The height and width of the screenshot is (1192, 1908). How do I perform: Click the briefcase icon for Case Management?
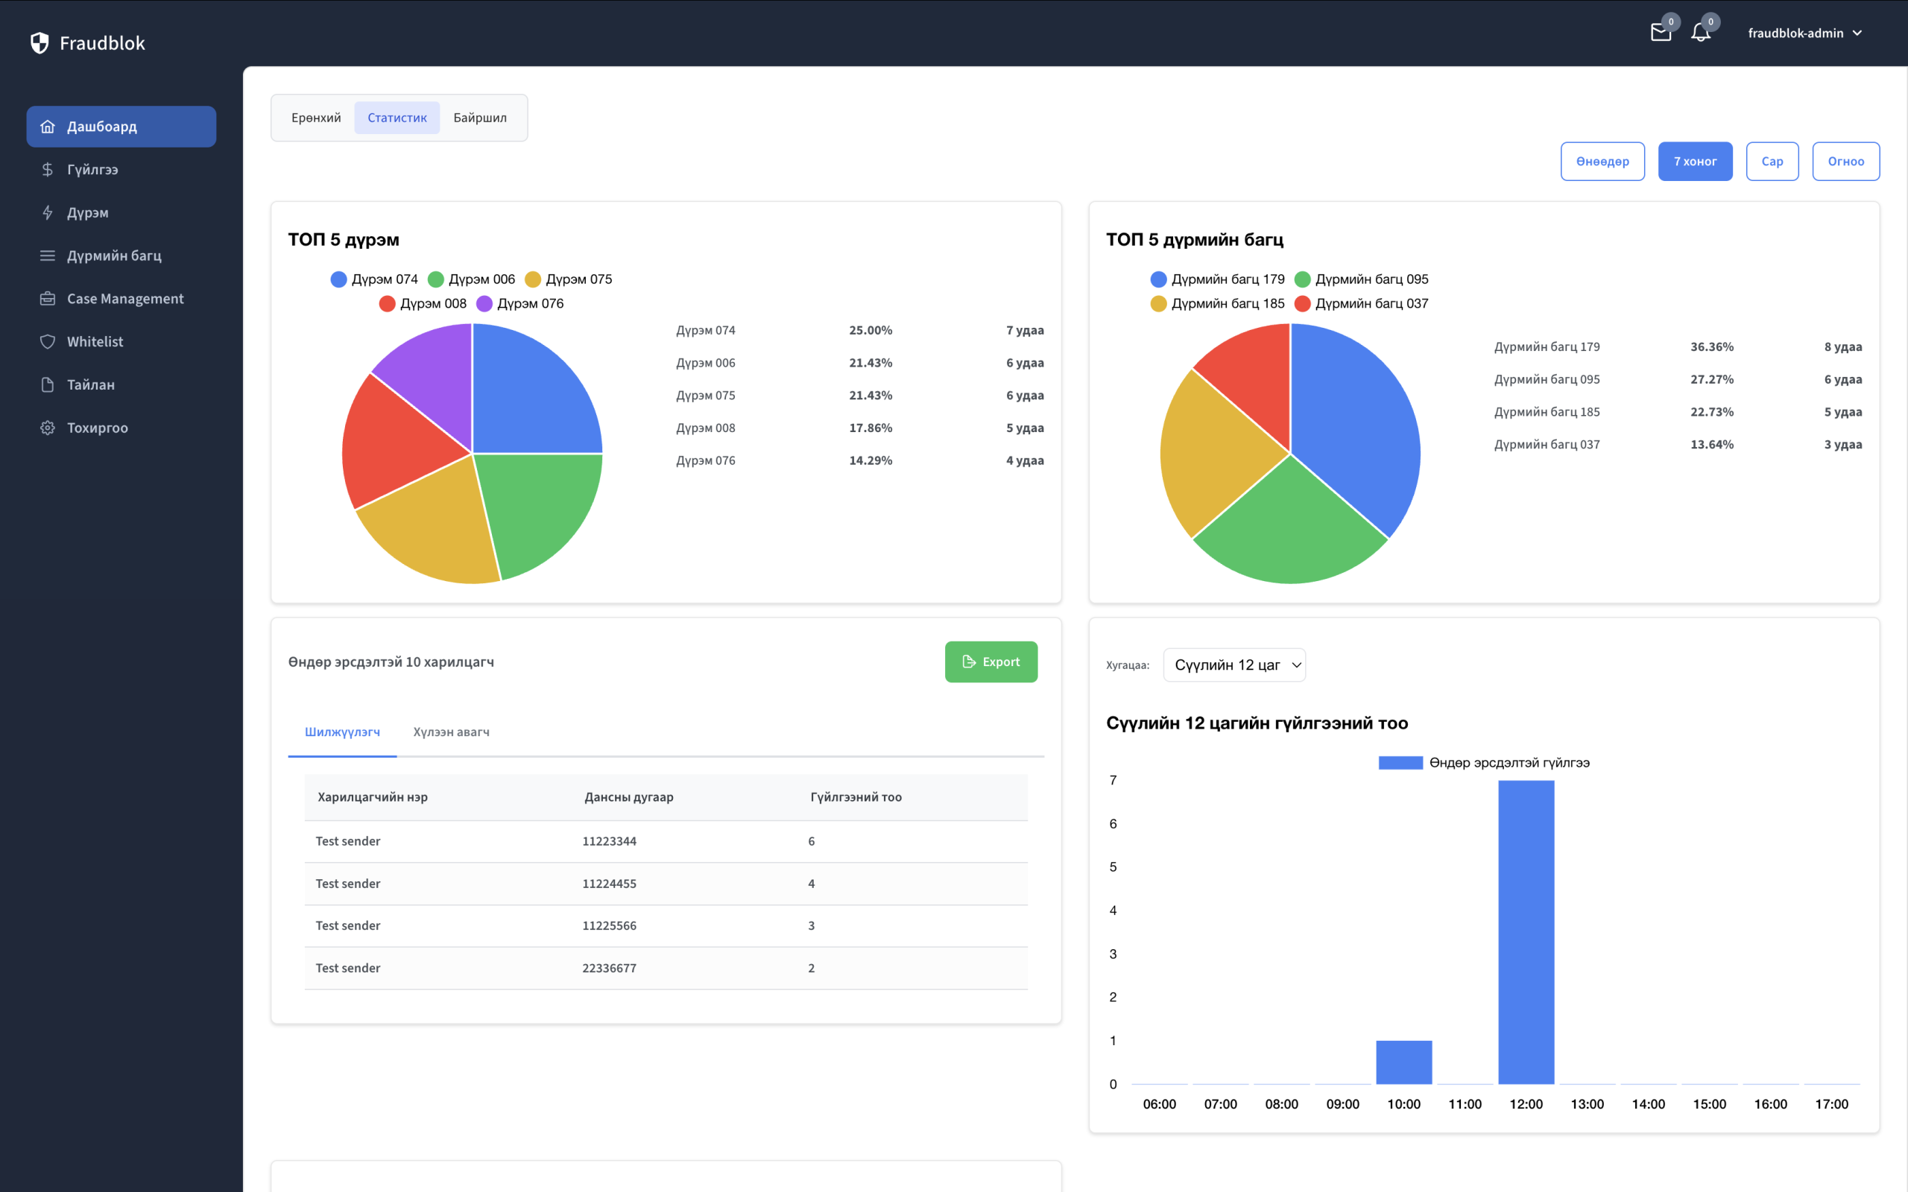pyautogui.click(x=47, y=299)
